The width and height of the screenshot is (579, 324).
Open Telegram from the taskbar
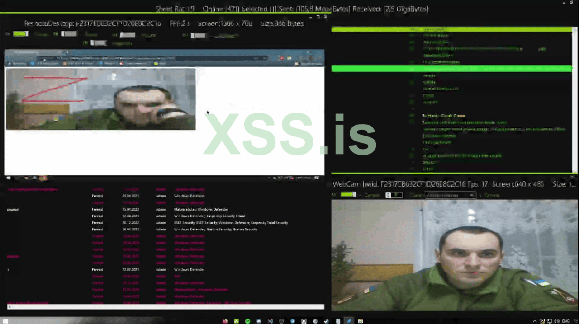click(293, 321)
